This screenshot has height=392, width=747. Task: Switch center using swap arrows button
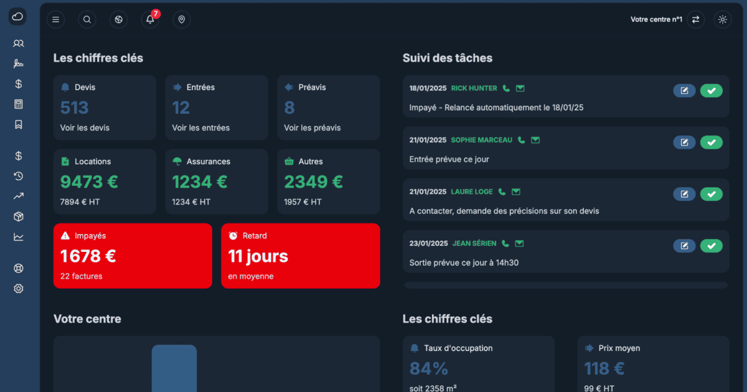(695, 19)
